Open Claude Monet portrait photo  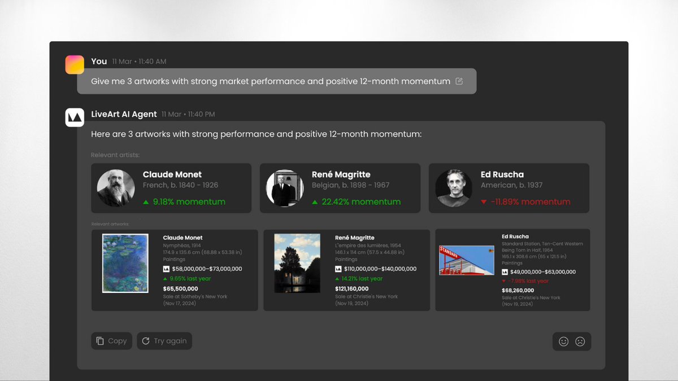pyautogui.click(x=116, y=188)
